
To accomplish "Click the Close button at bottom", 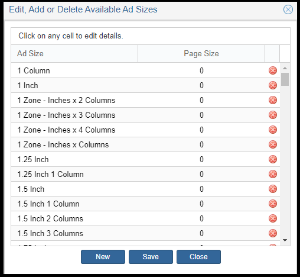I will [x=198, y=257].
